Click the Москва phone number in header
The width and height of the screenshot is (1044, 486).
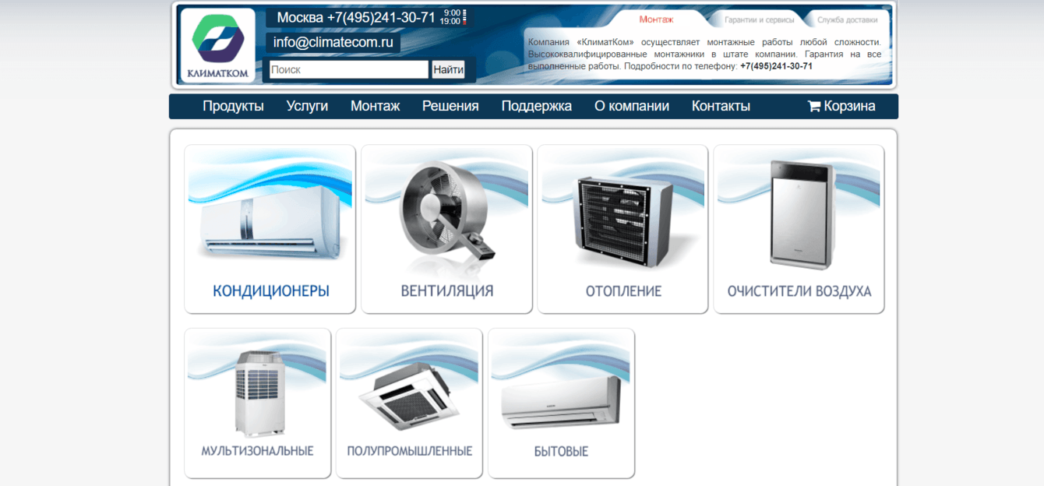355,17
